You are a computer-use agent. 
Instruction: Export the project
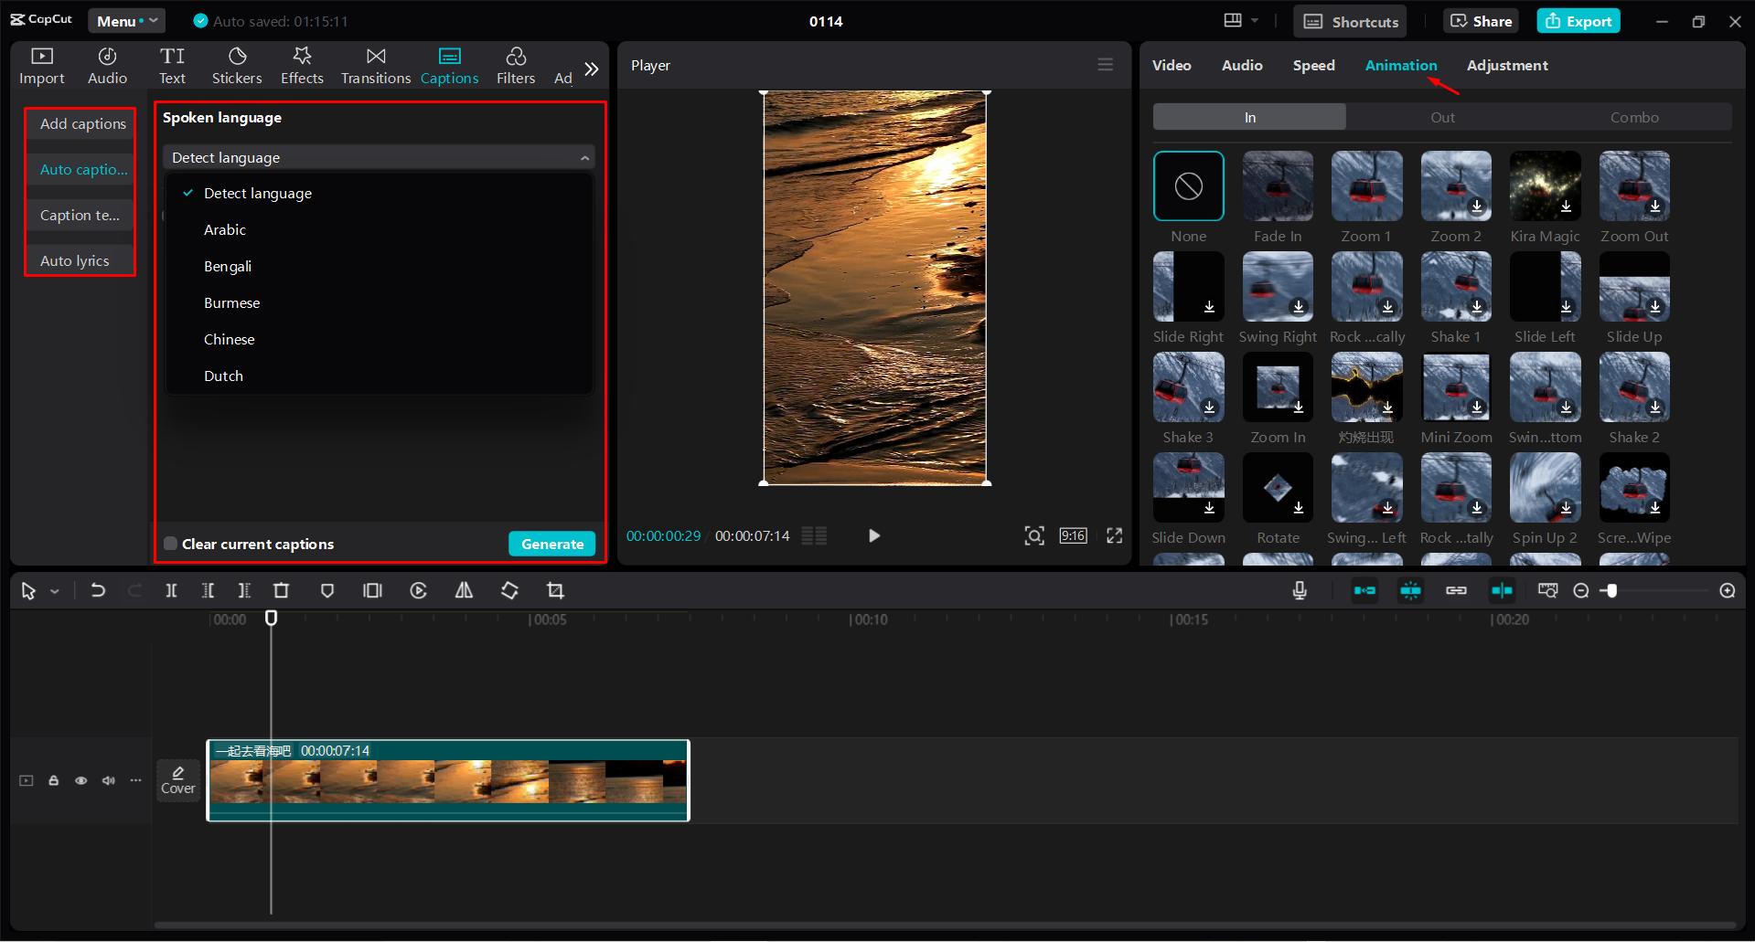pyautogui.click(x=1578, y=20)
